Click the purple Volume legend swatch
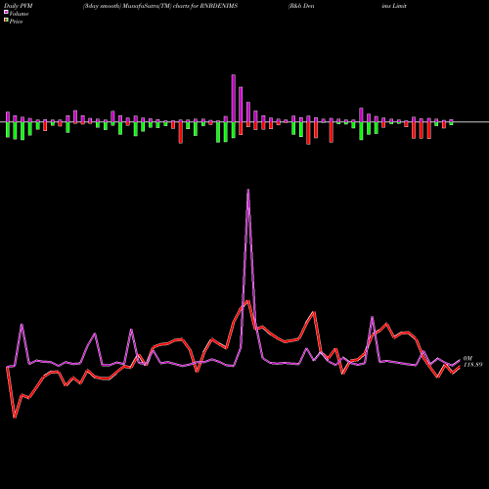The image size is (489, 489). 6,12
